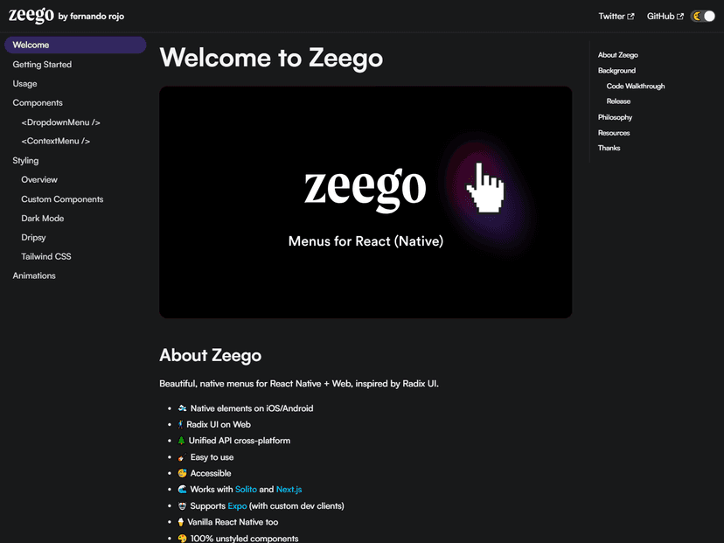The width and height of the screenshot is (724, 543).
Task: Jump to Background in table of contents
Action: [616, 71]
